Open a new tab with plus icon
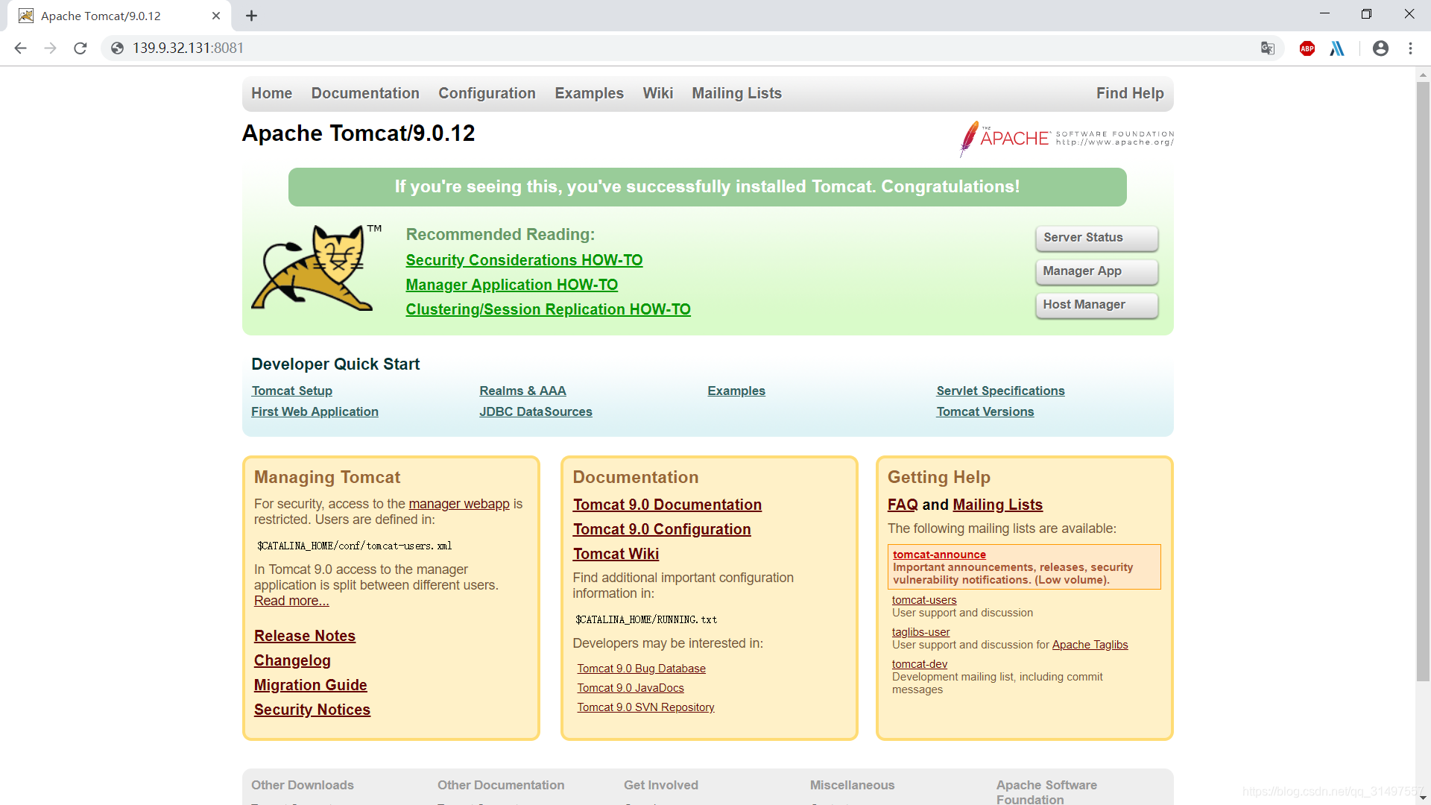Screen dimensions: 1431x805 coord(251,16)
